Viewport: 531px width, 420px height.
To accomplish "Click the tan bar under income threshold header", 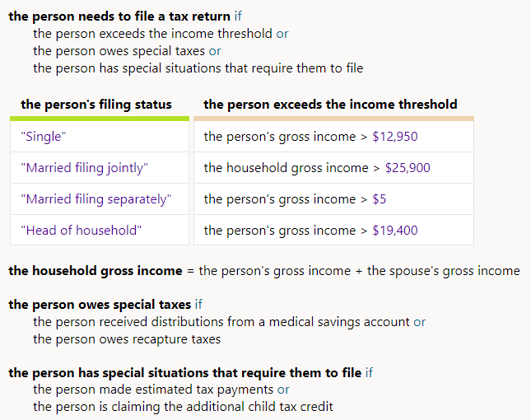I will click(x=333, y=119).
